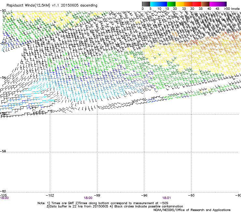Click the Rapidscat Winds title text
This screenshot has width=241, height=212.
52,6
